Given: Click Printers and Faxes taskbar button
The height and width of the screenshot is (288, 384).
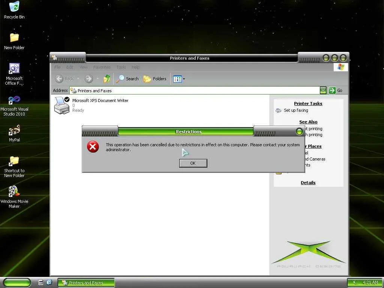Looking at the screenshot, I should pos(86,283).
